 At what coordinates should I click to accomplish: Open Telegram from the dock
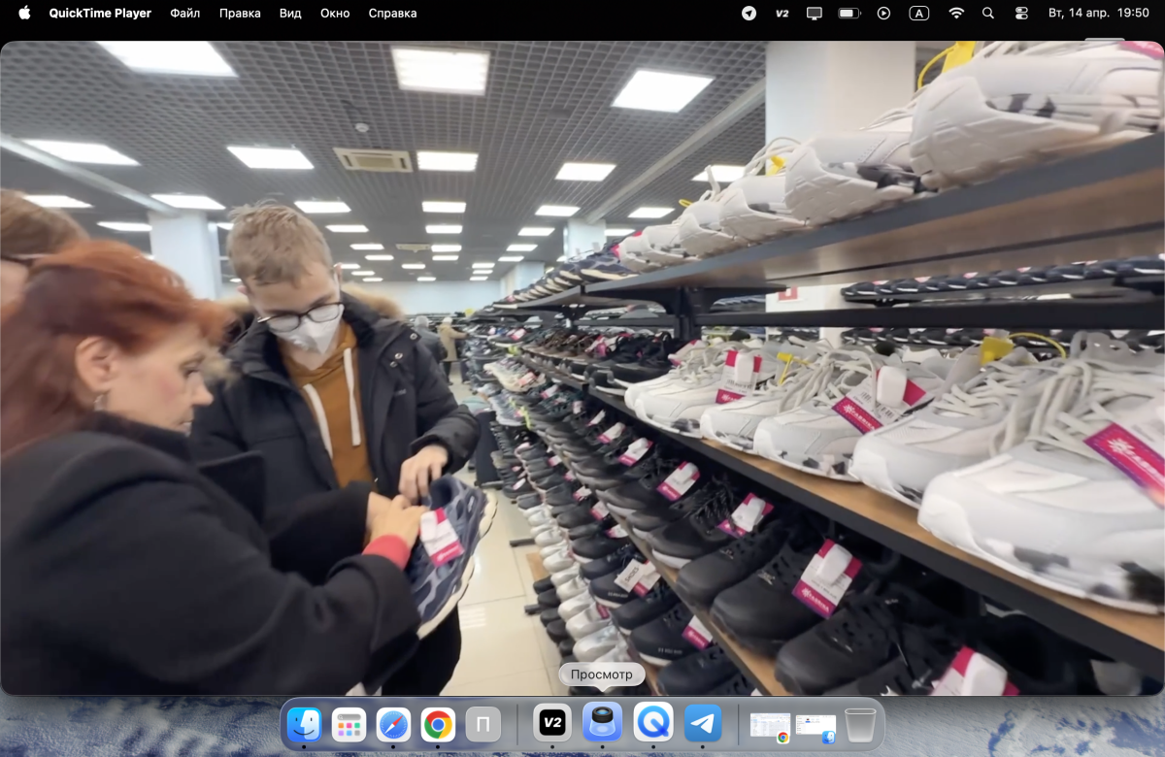click(x=703, y=723)
